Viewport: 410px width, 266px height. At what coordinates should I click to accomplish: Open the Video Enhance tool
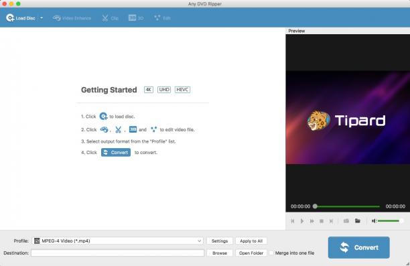point(72,18)
